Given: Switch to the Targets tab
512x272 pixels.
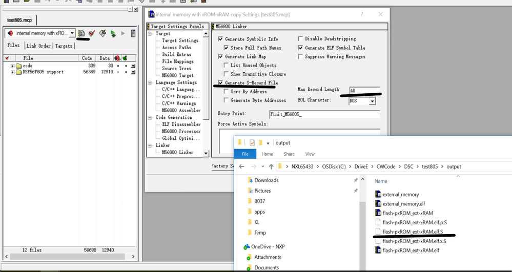Looking at the screenshot, I should (64, 46).
